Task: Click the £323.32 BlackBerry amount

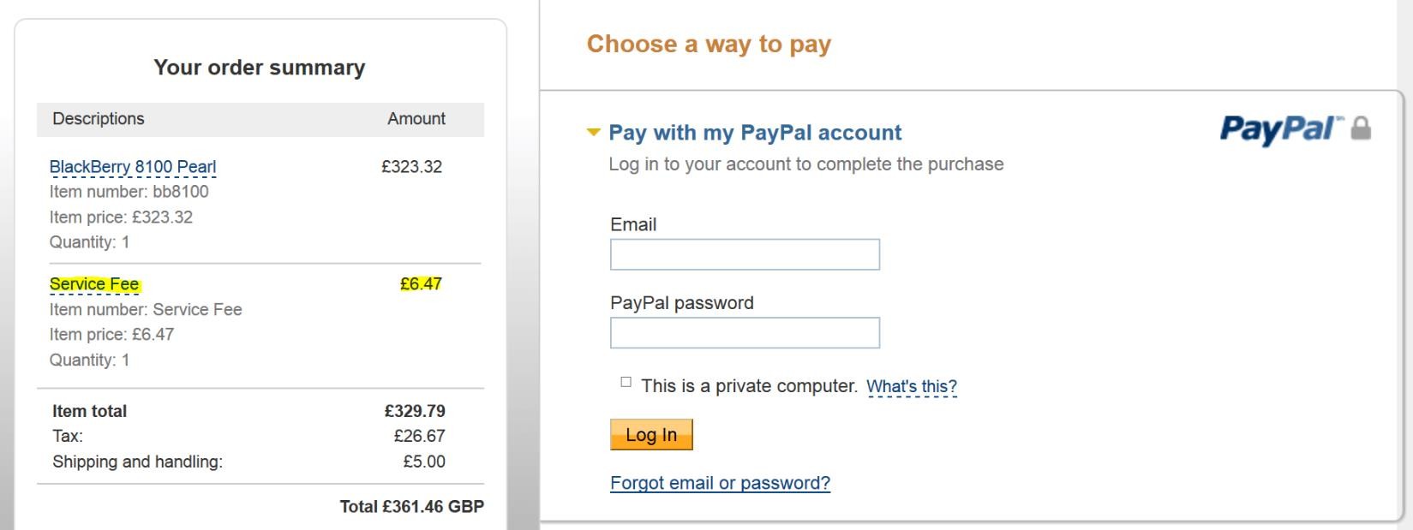Action: click(x=412, y=167)
